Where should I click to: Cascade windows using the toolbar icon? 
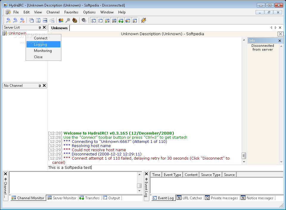31,20
